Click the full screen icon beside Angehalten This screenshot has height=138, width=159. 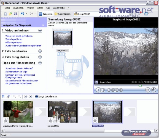click(x=96, y=82)
